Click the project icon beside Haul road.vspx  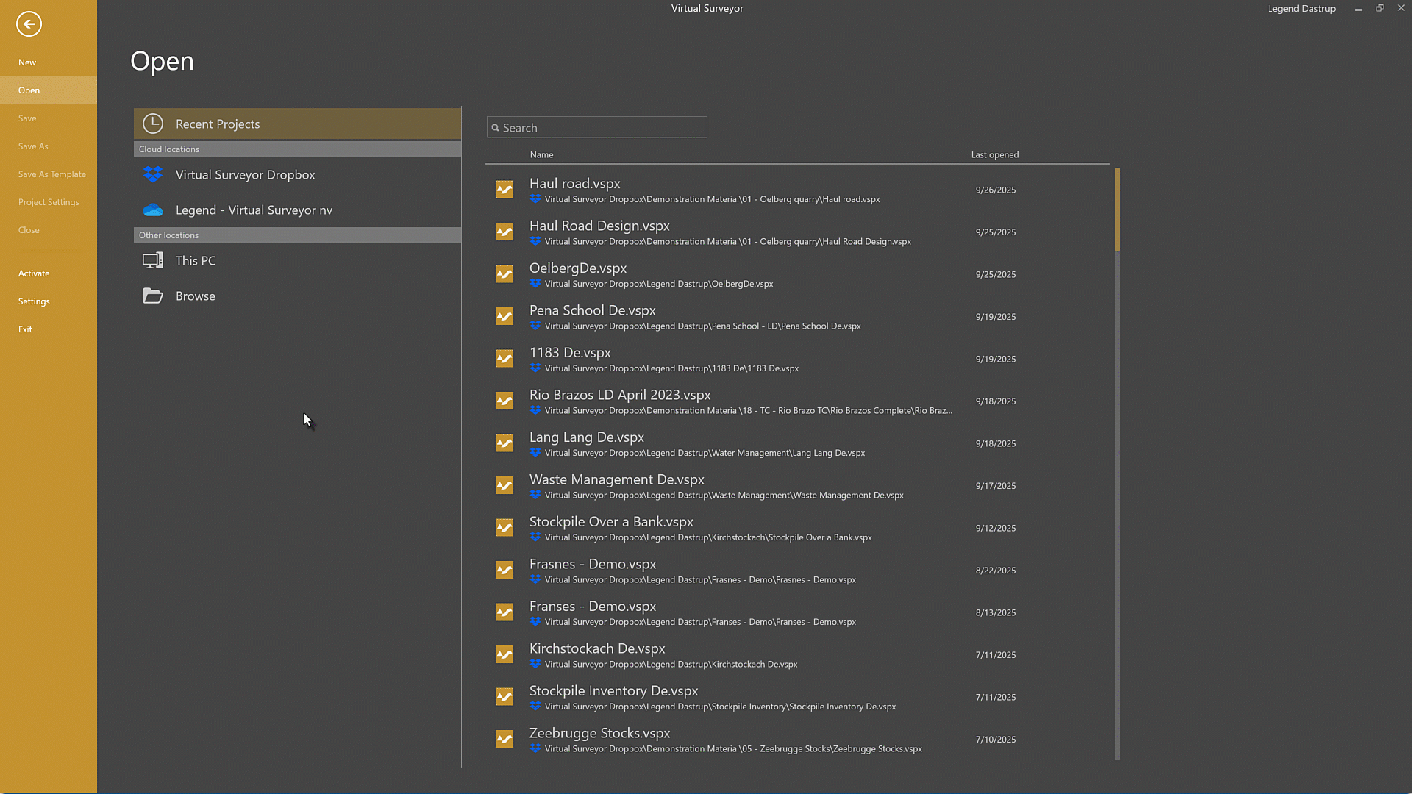(x=504, y=190)
